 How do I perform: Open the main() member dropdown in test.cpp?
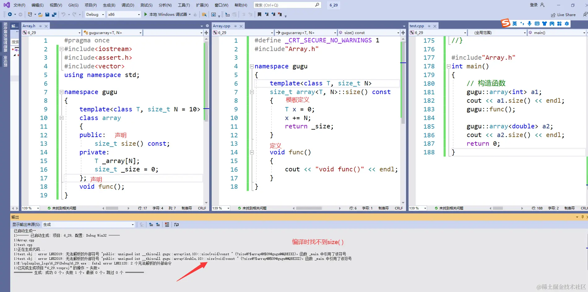pos(557,32)
